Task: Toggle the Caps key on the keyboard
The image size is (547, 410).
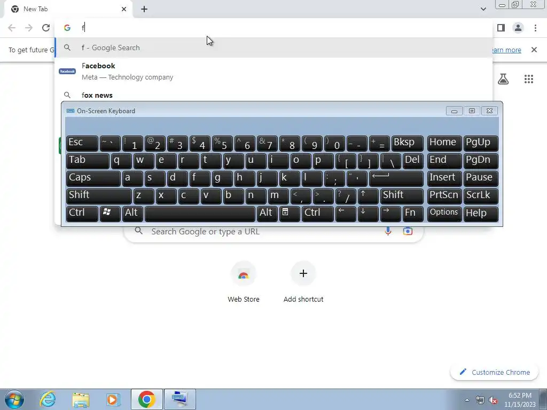Action: 93,178
